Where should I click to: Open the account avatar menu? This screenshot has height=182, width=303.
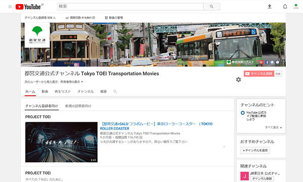(x=296, y=7)
